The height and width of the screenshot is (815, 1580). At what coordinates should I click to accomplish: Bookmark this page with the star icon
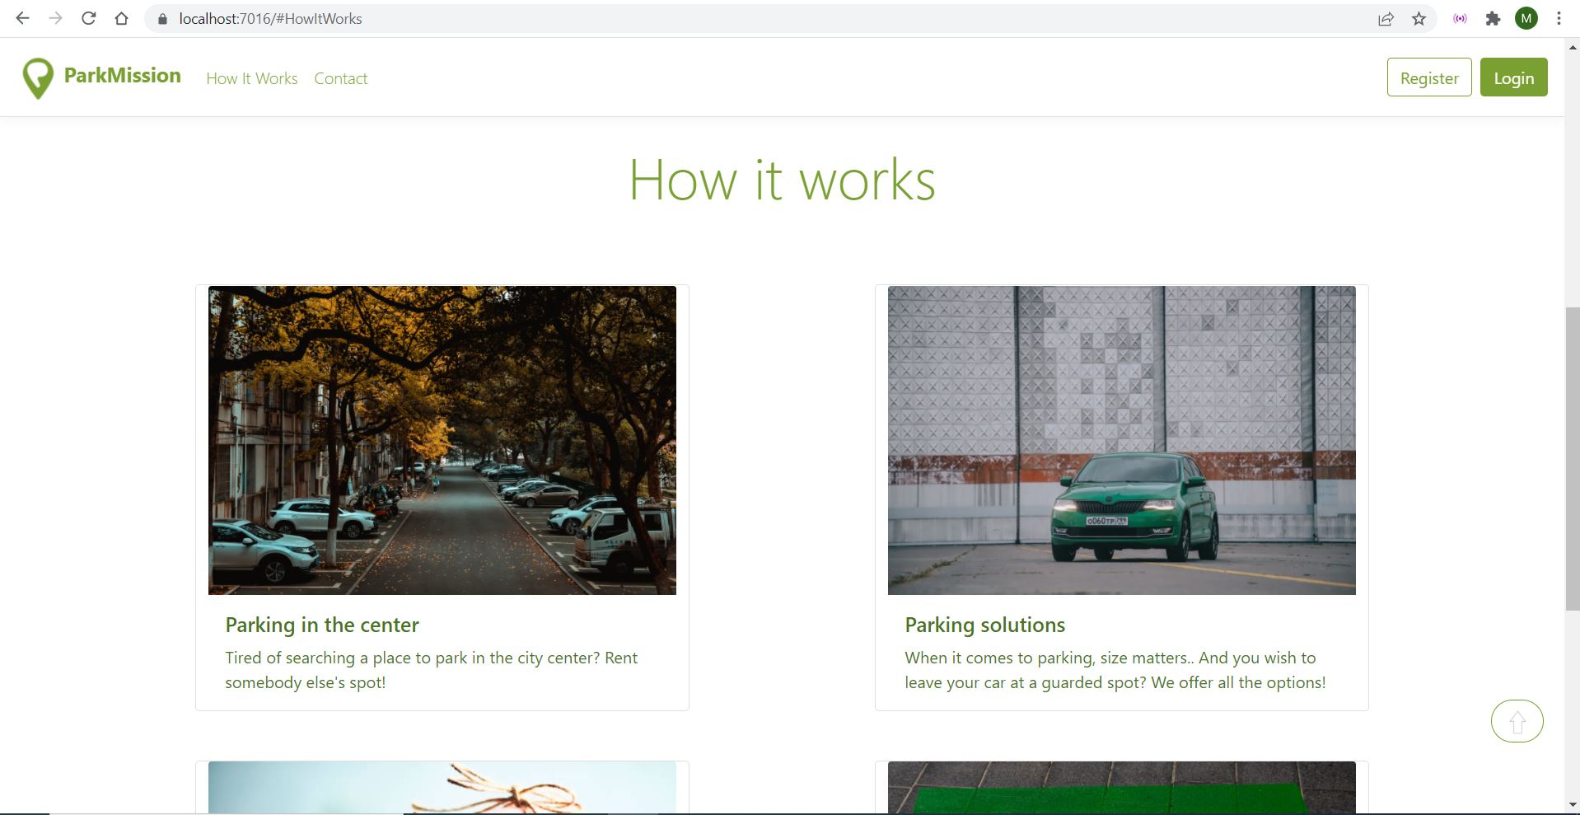click(x=1419, y=18)
